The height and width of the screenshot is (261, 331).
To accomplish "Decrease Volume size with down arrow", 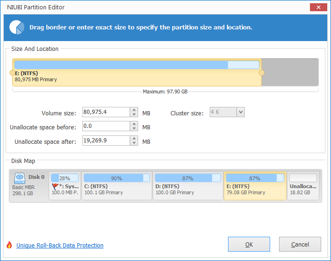I will 134,114.
